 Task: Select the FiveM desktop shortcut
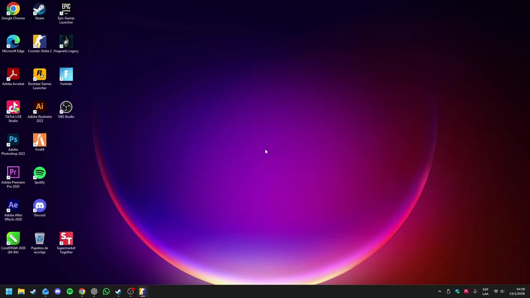pos(39,143)
